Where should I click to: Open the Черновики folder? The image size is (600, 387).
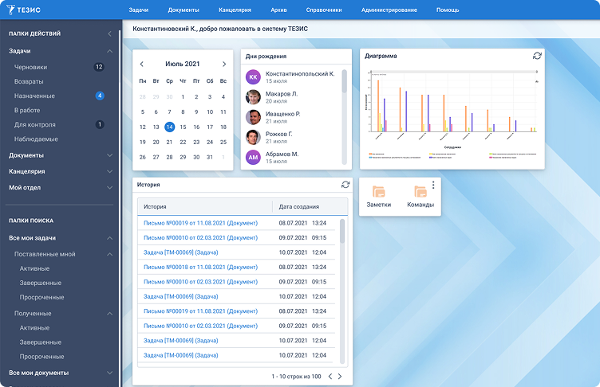coord(30,67)
